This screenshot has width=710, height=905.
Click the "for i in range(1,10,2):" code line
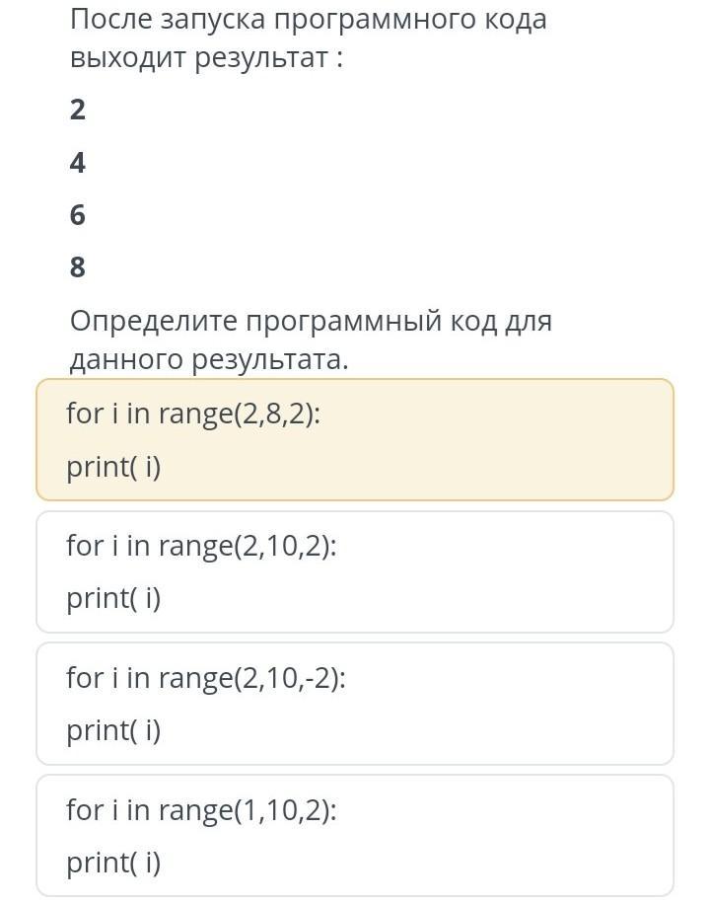coord(201,809)
